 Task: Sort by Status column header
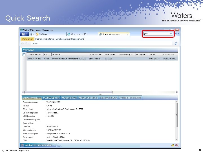tap(47, 55)
